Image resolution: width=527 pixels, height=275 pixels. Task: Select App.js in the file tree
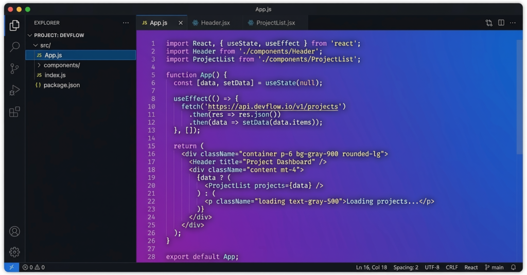pyautogui.click(x=81, y=55)
